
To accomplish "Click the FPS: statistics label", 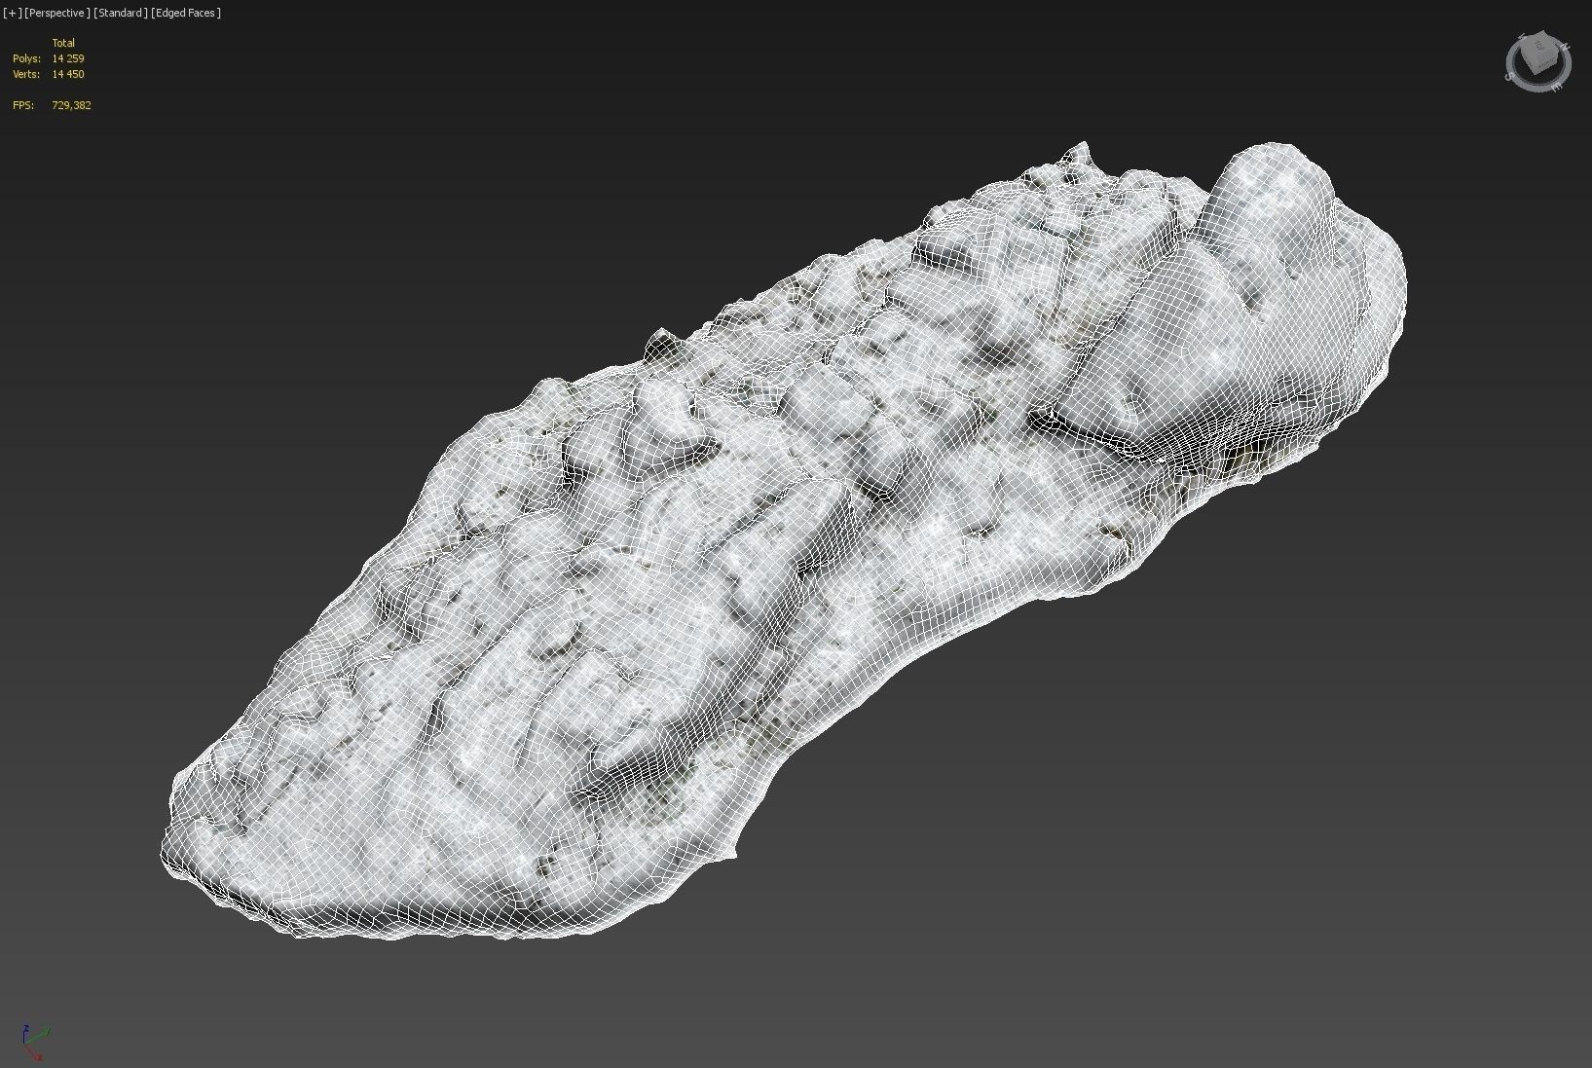I will [x=23, y=105].
